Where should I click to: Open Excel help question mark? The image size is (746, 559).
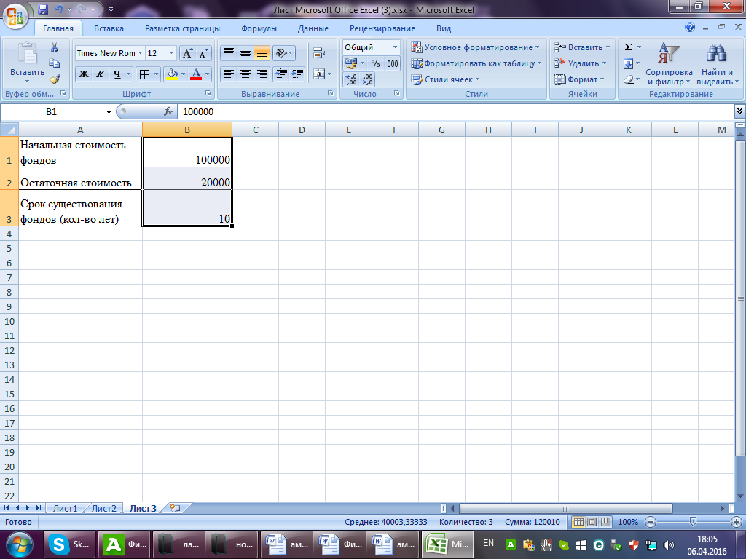pyautogui.click(x=690, y=28)
